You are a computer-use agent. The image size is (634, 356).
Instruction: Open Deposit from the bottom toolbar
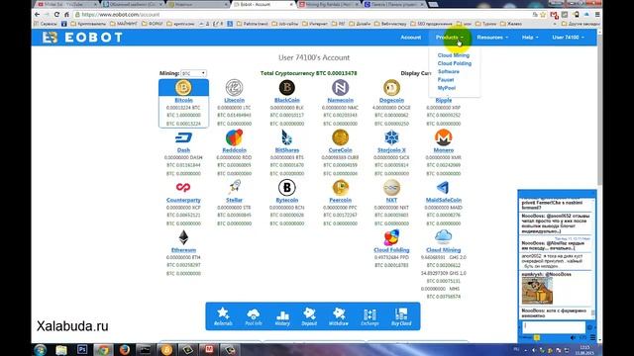coord(309,316)
